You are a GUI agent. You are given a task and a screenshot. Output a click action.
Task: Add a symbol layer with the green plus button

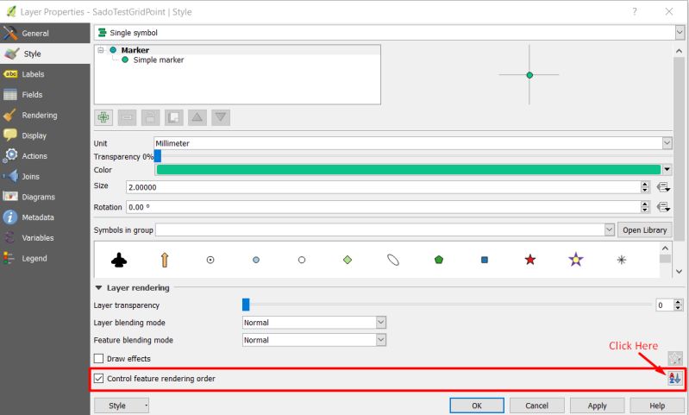pos(103,117)
